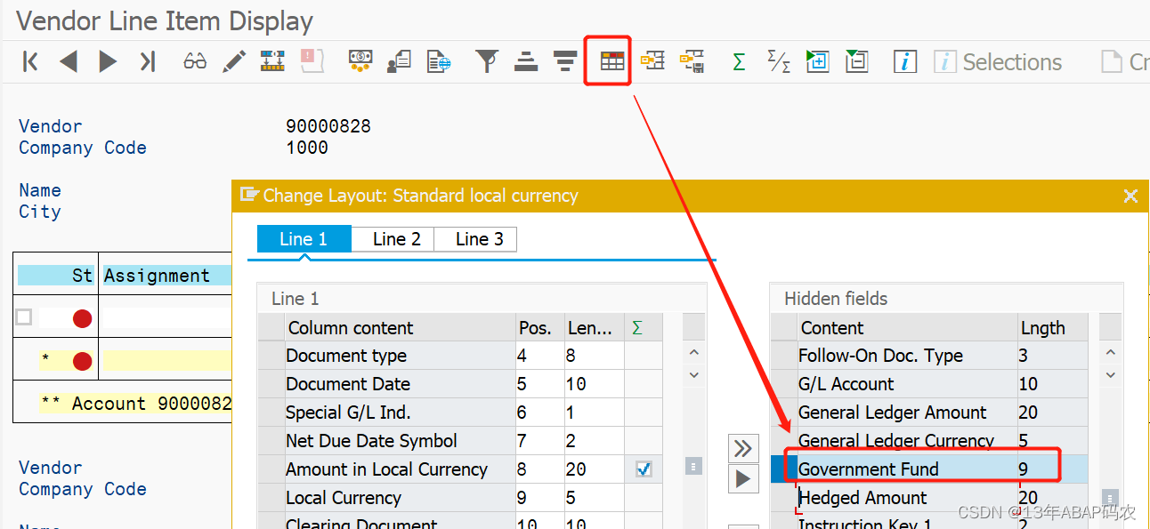Enable sum checkbox for Amount in Local Currency

point(644,469)
